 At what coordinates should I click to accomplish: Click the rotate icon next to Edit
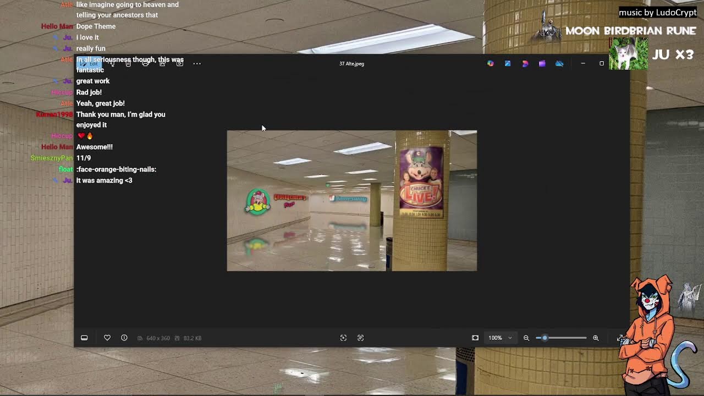(112, 63)
